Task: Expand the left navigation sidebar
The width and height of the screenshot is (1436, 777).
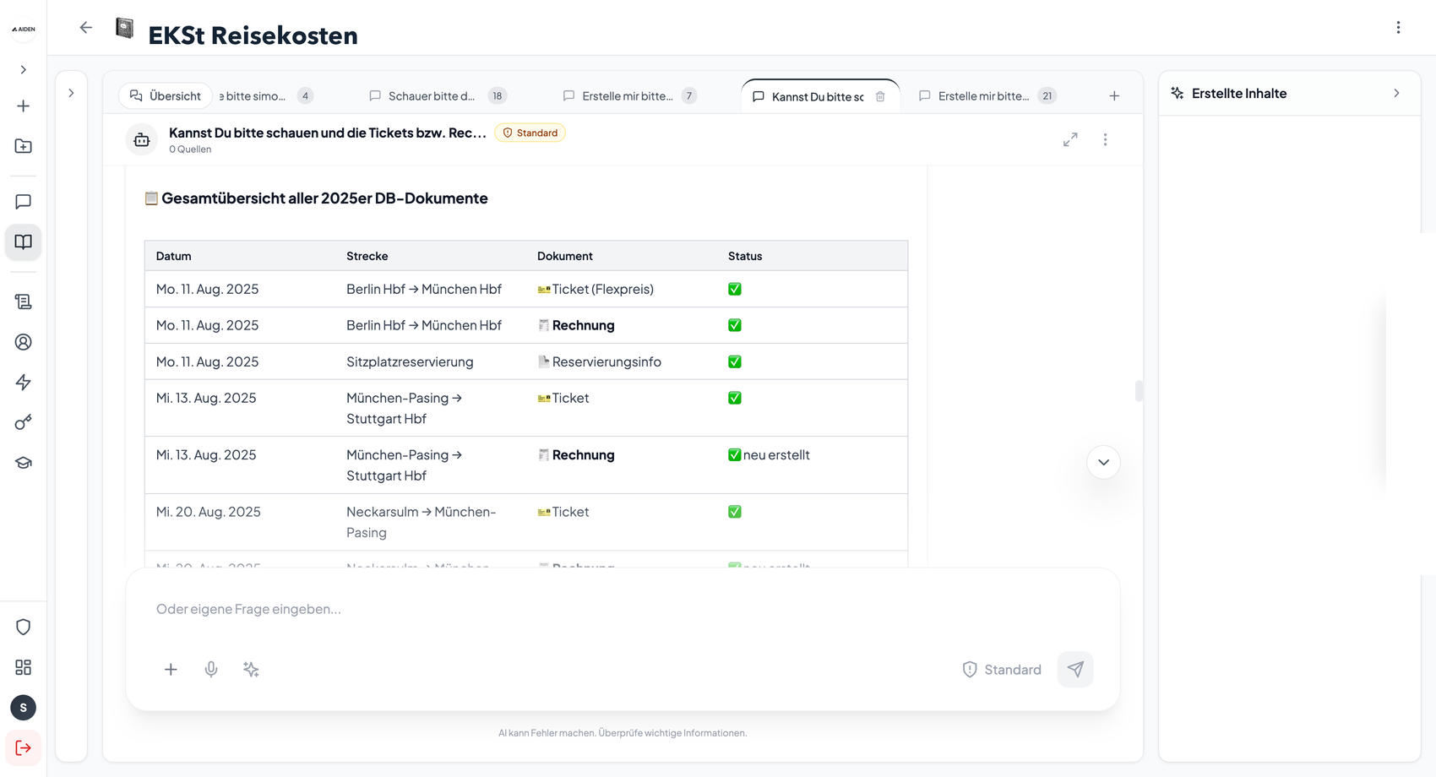Action: 23,69
